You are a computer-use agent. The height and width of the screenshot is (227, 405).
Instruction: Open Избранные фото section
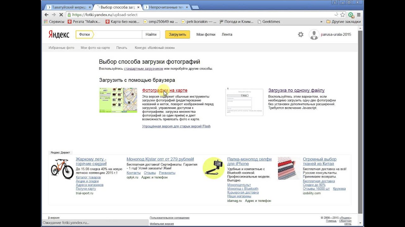(61, 48)
